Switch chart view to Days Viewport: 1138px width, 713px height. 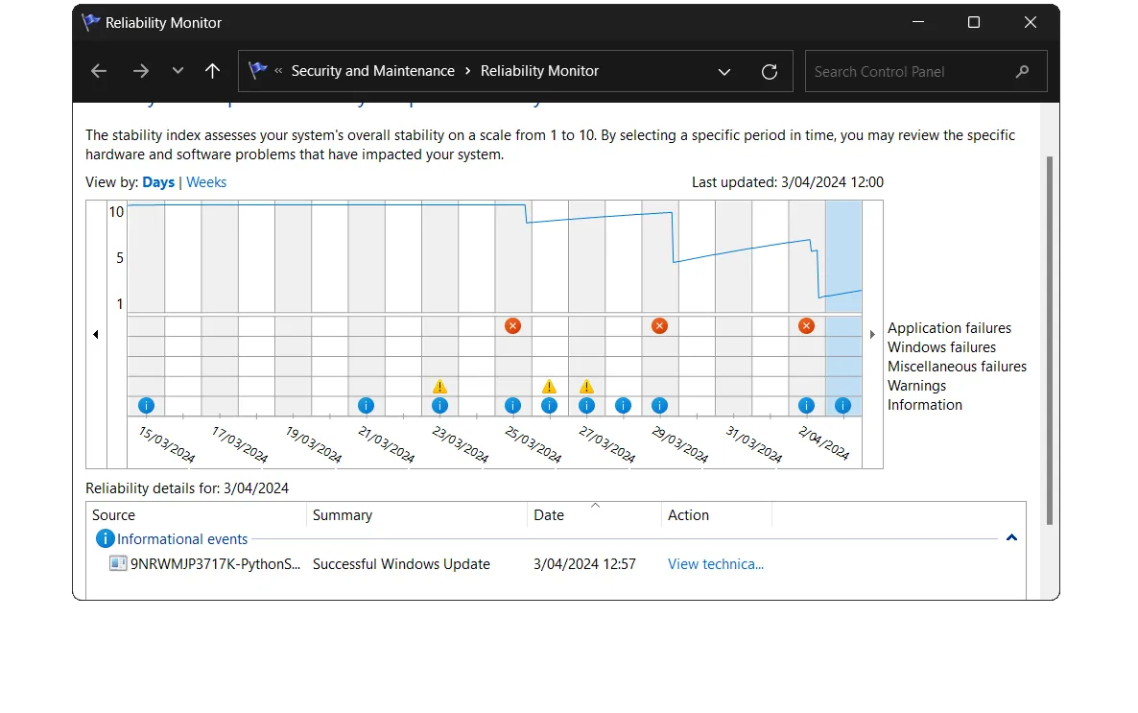158,182
